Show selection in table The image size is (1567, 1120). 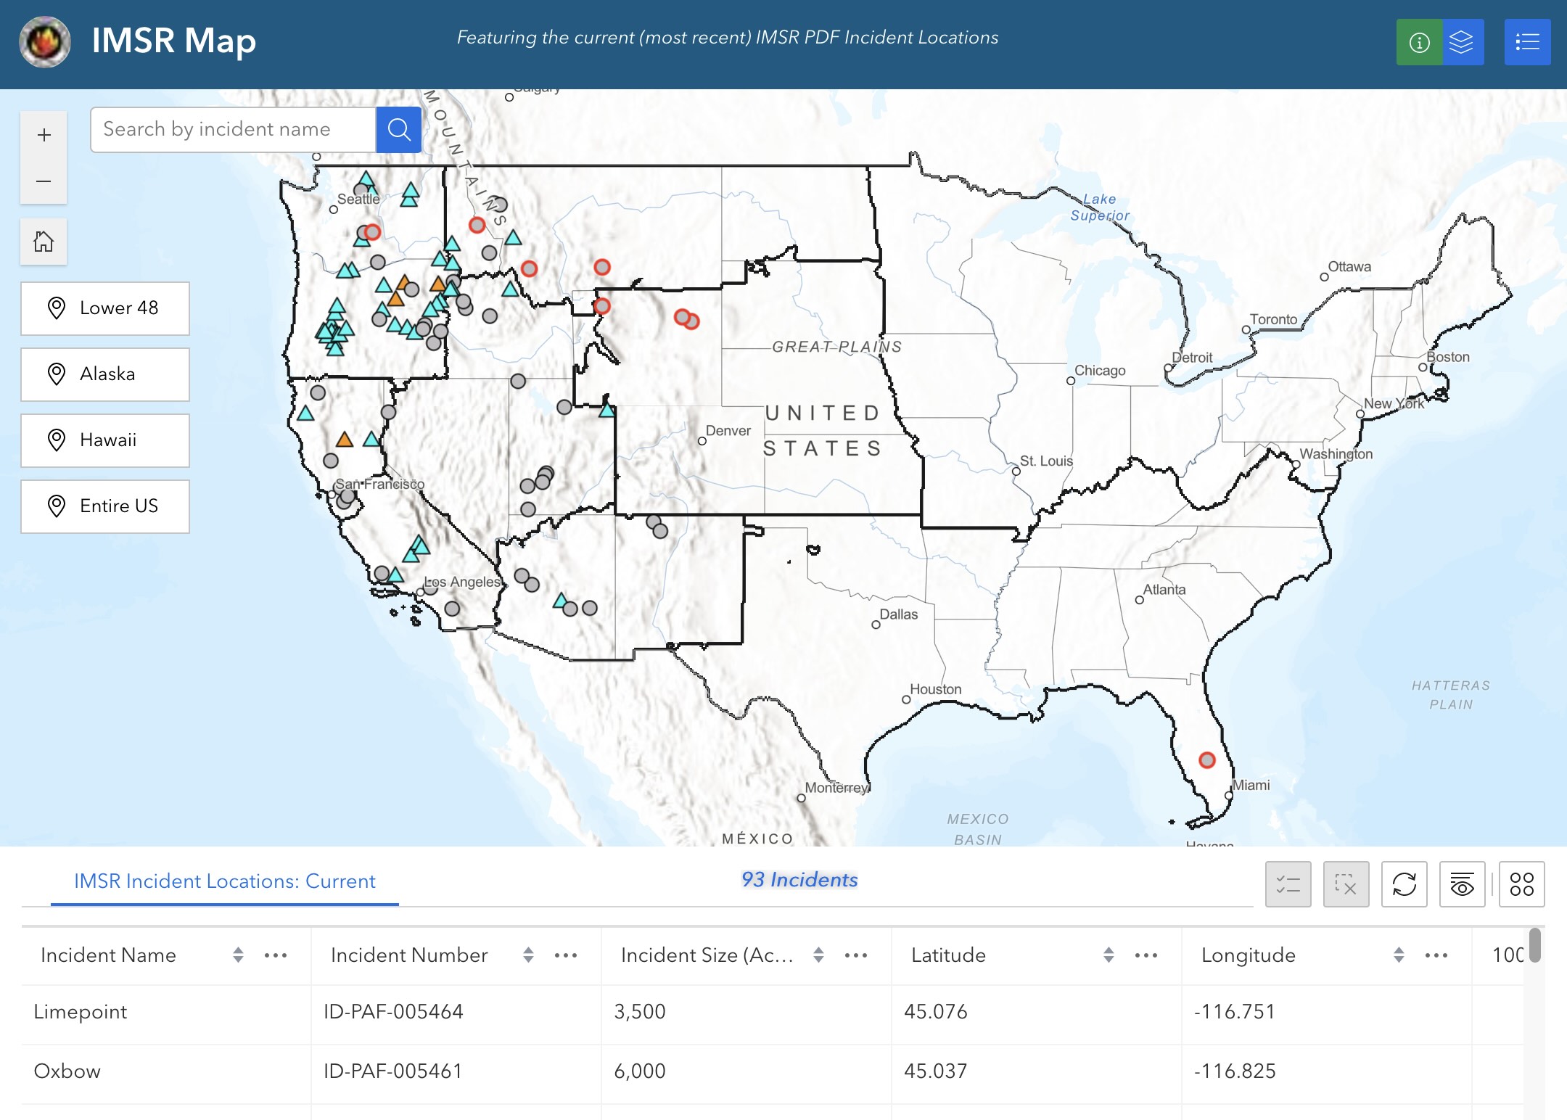(1288, 884)
